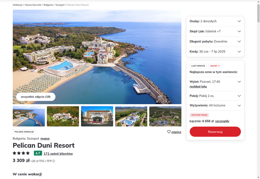The width and height of the screenshot is (260, 179).
Task: Go to Sozopol in breadcrumb
Action: click(x=60, y=5)
